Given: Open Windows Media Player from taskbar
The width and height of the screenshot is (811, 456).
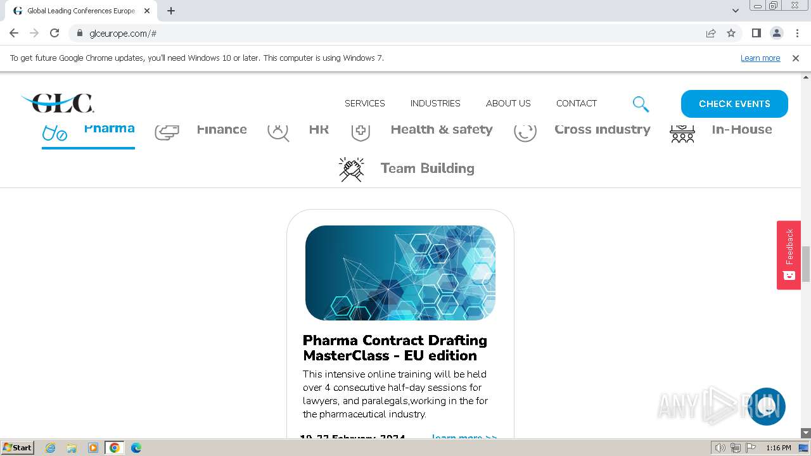Looking at the screenshot, I should pos(93,448).
